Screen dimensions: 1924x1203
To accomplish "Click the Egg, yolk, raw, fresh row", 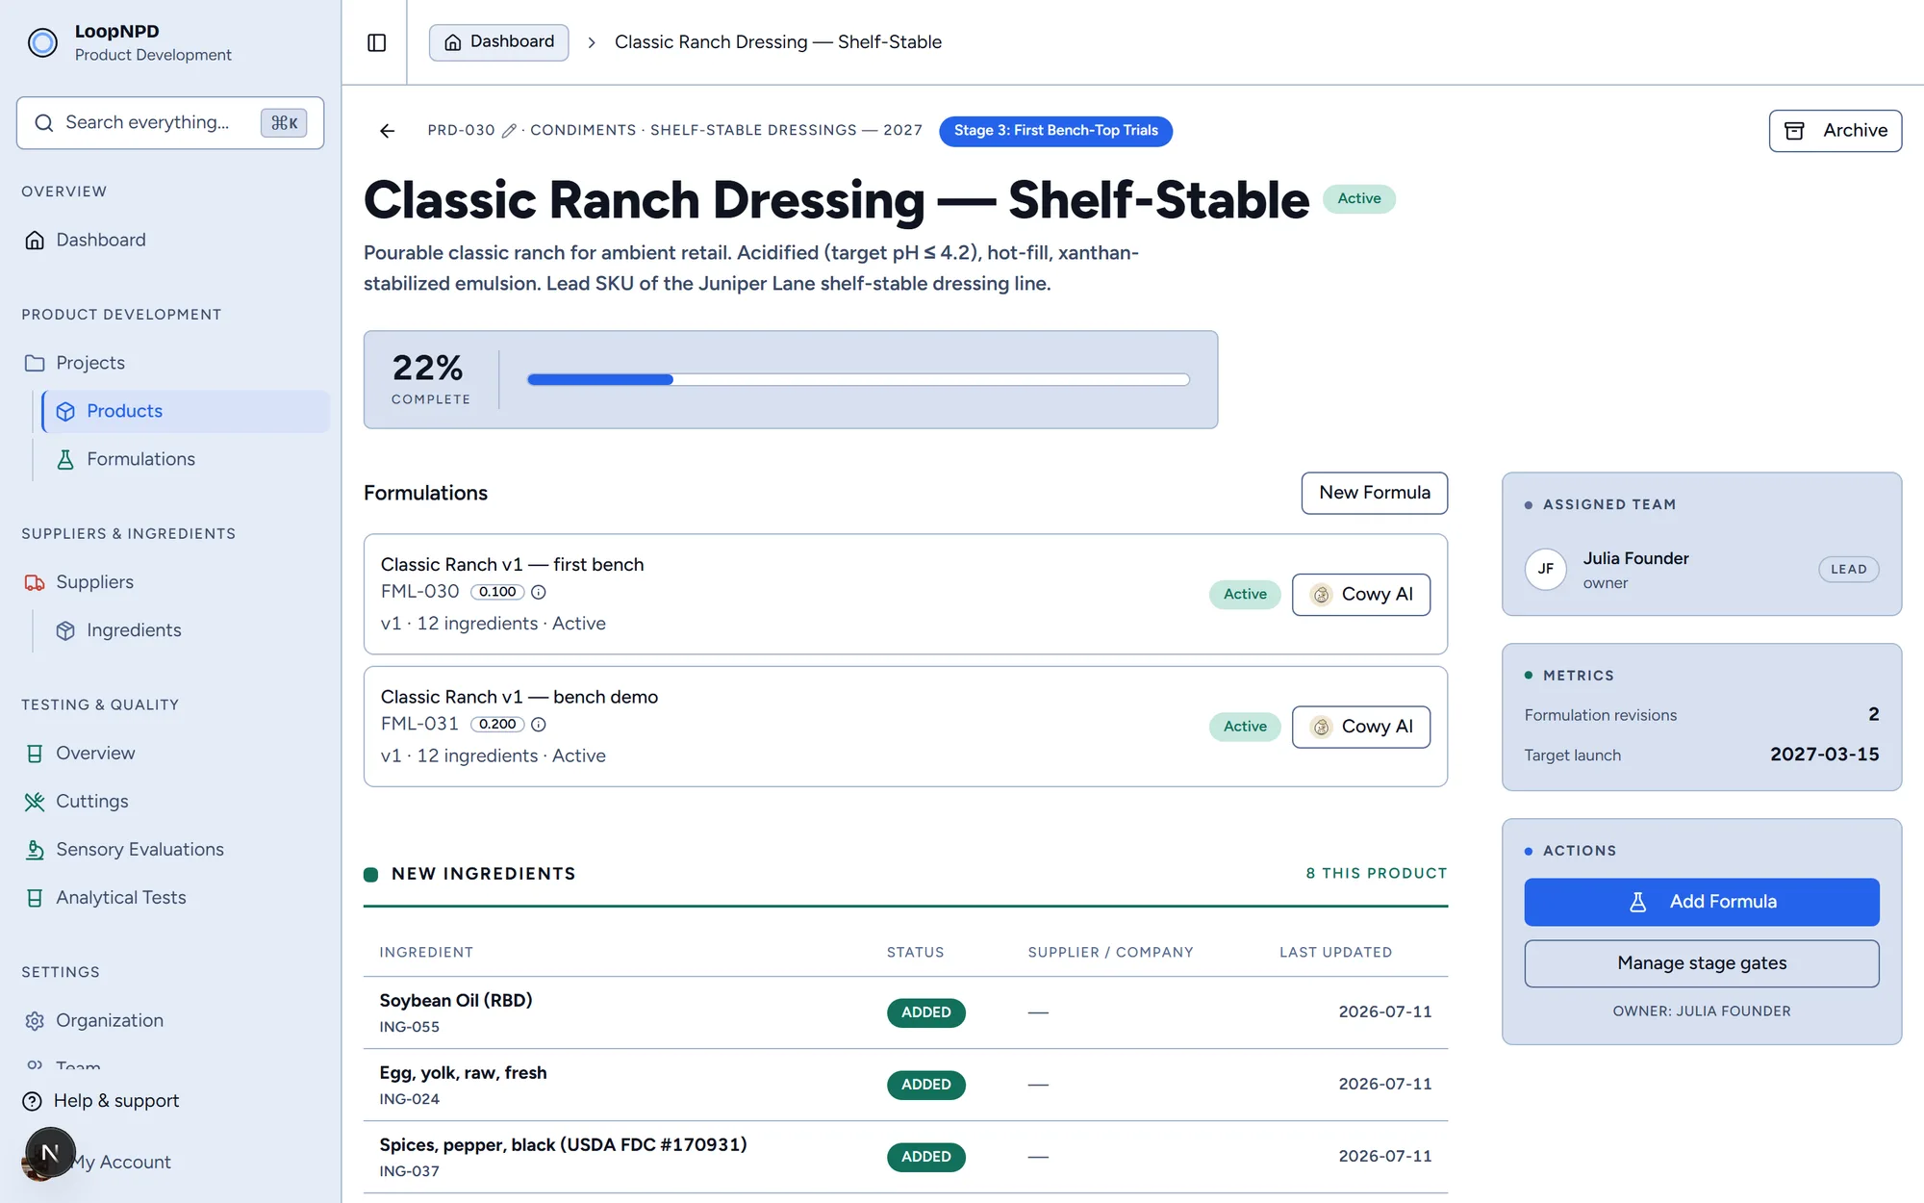I will point(905,1085).
